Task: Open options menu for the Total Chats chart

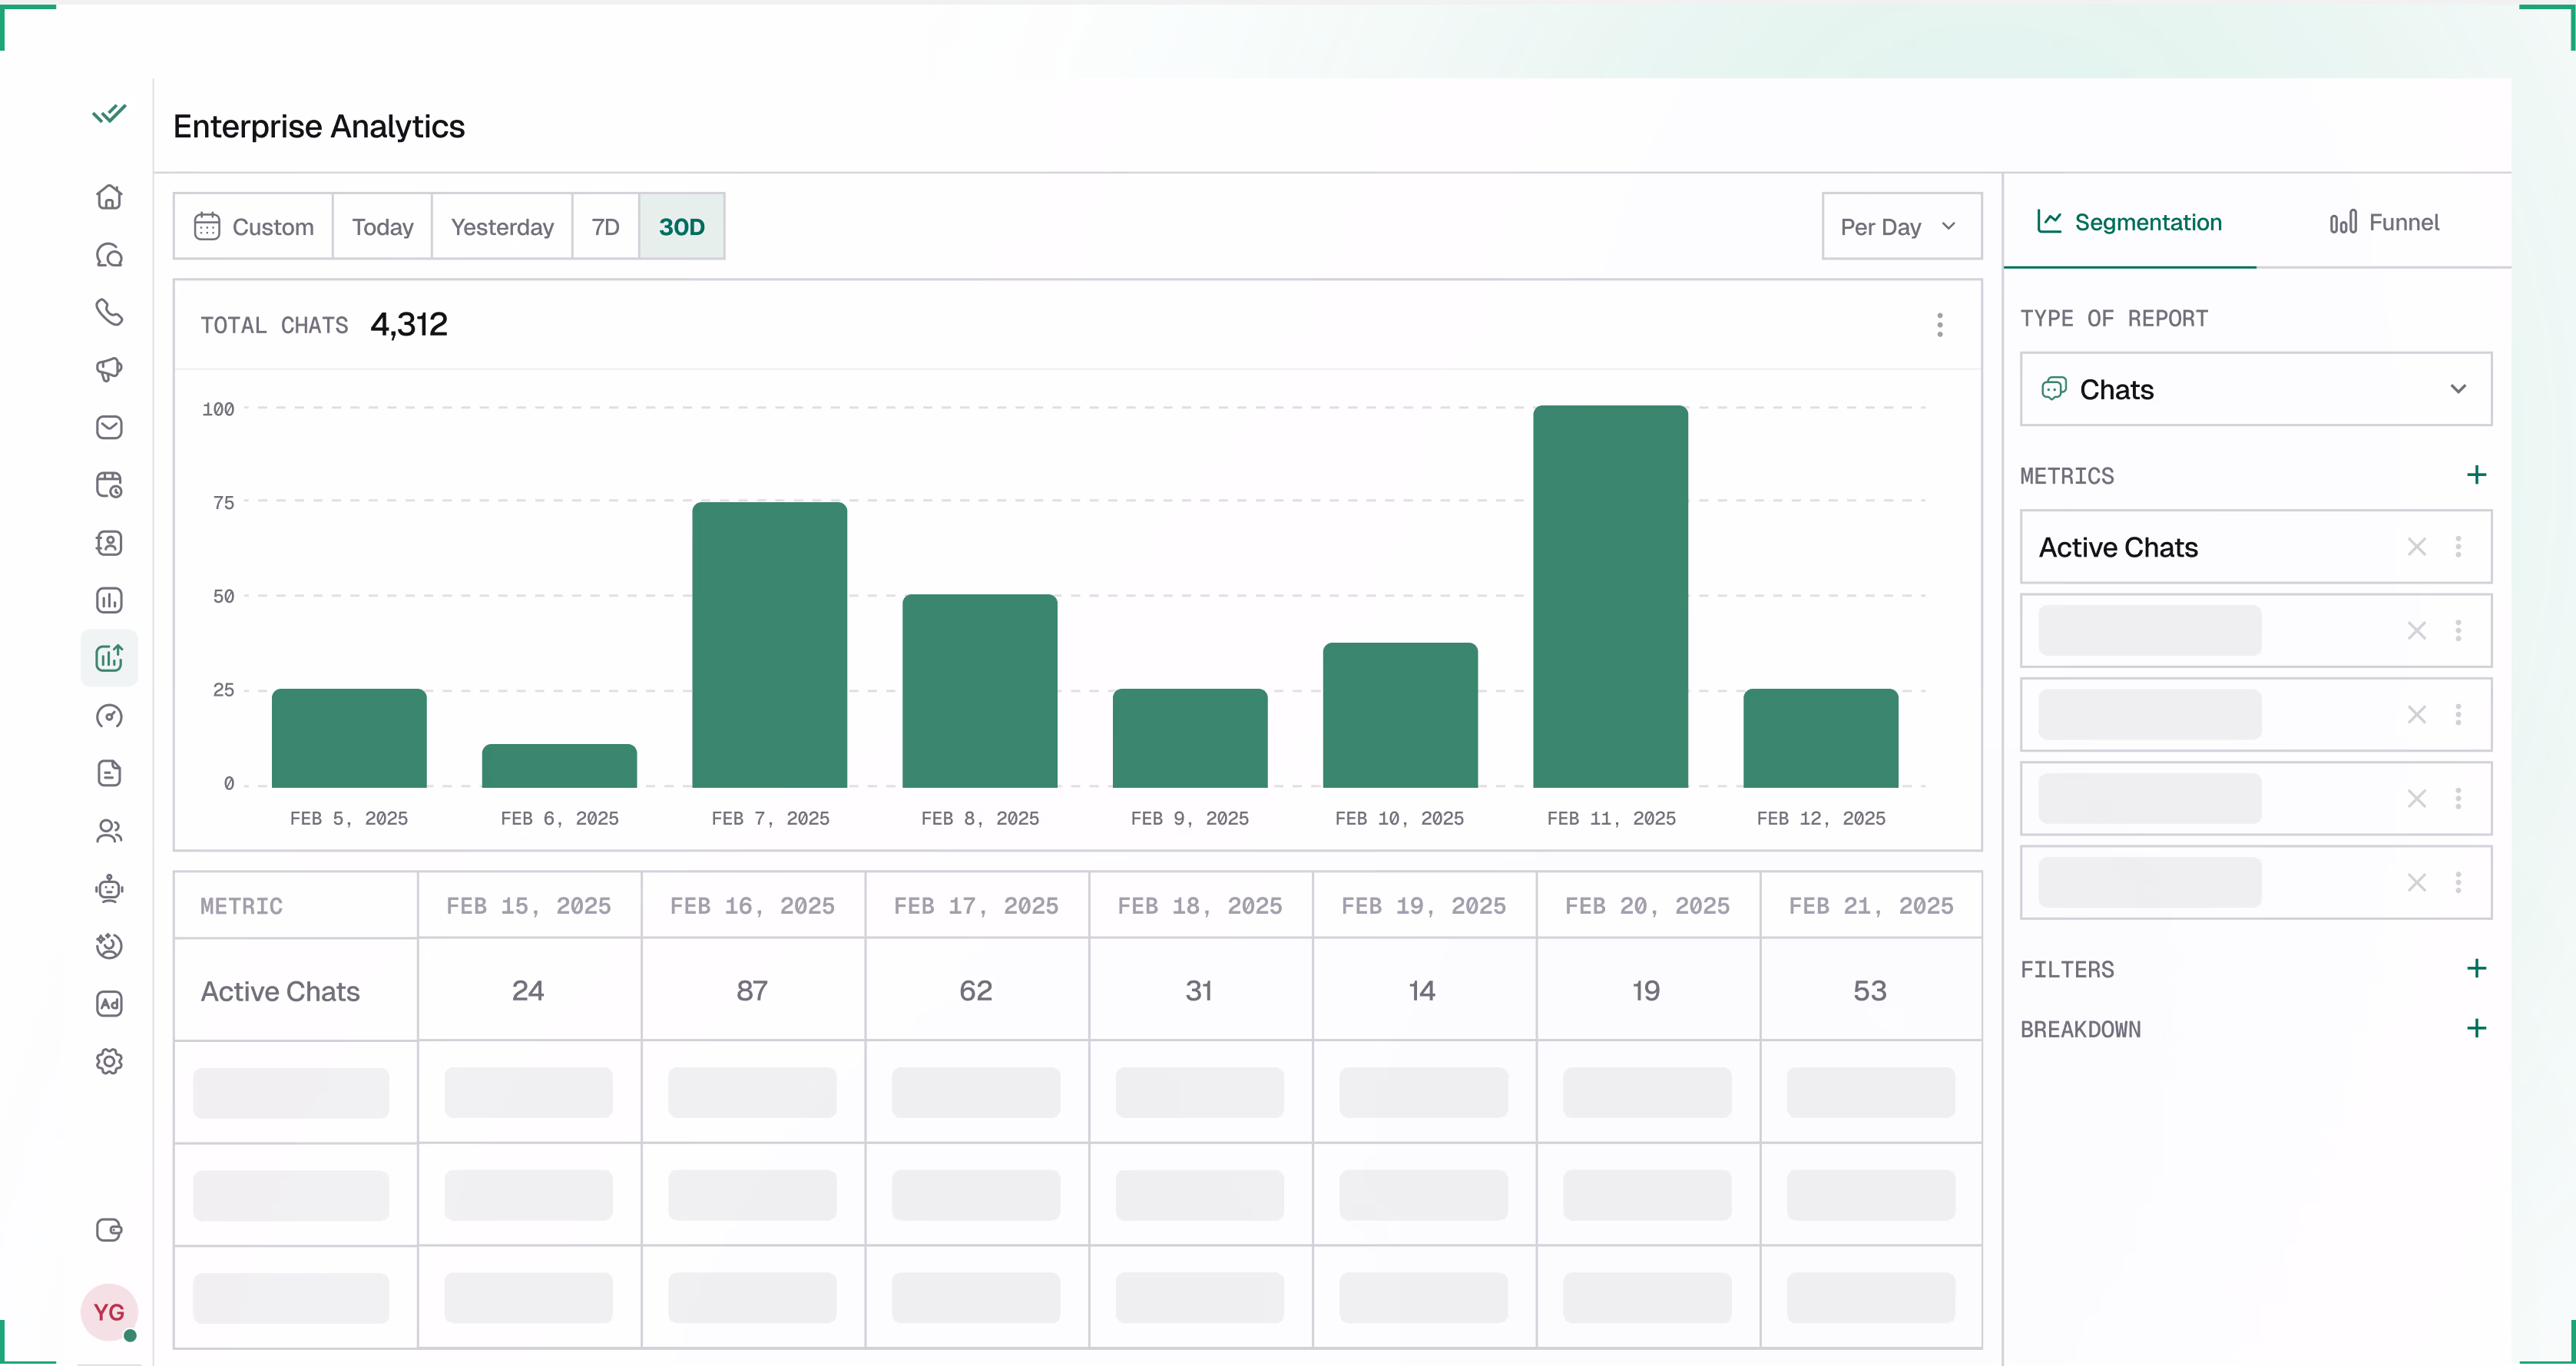Action: coord(1940,324)
